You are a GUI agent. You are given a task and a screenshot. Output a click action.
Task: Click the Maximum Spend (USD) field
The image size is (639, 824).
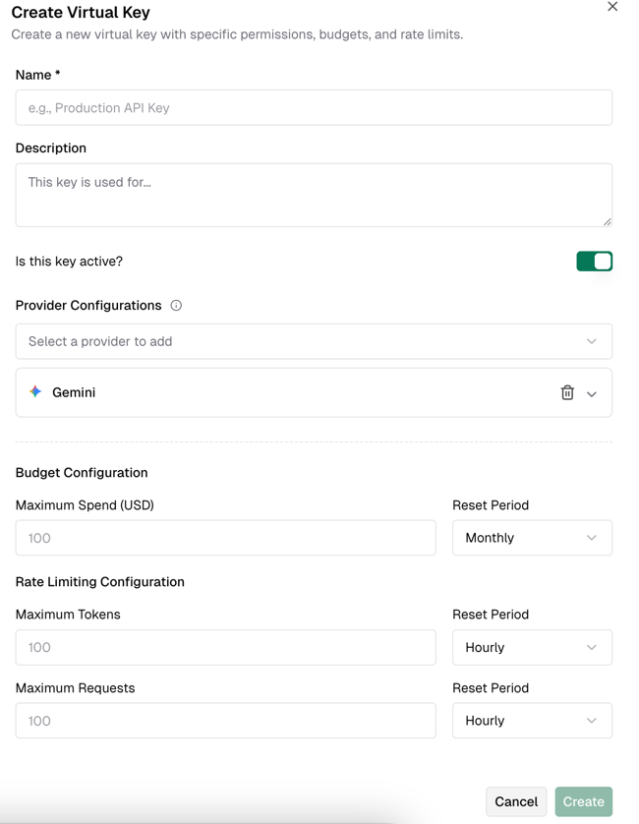[x=225, y=538]
